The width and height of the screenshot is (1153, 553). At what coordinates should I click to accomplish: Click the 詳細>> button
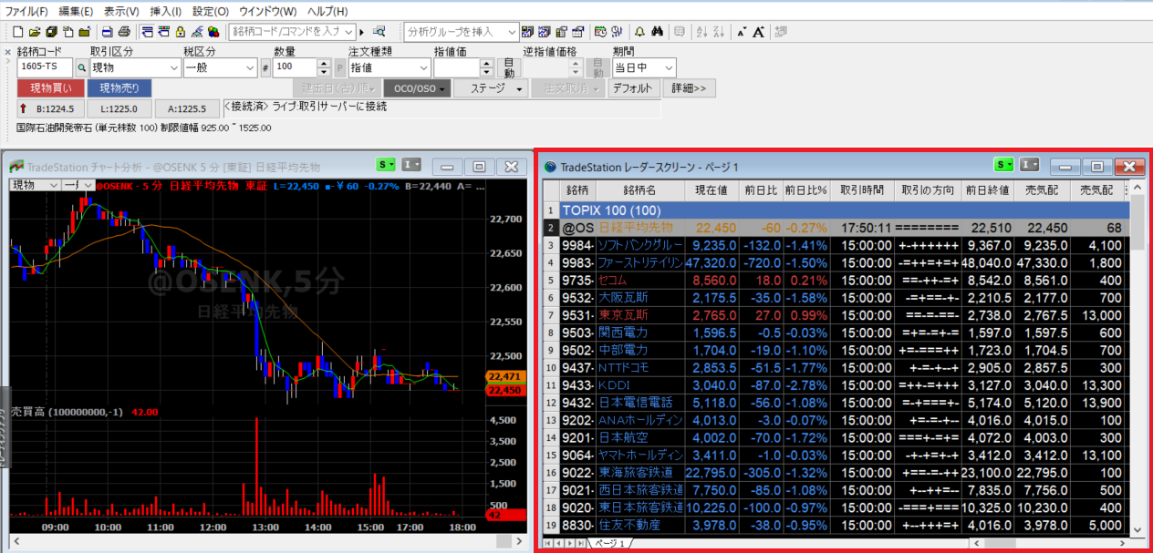691,88
